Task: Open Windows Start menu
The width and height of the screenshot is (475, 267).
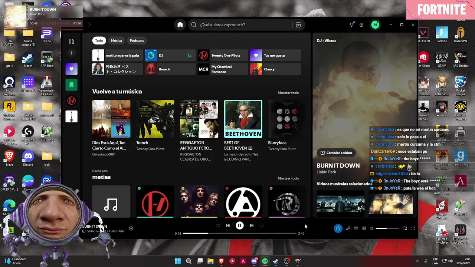Action: pos(178,261)
